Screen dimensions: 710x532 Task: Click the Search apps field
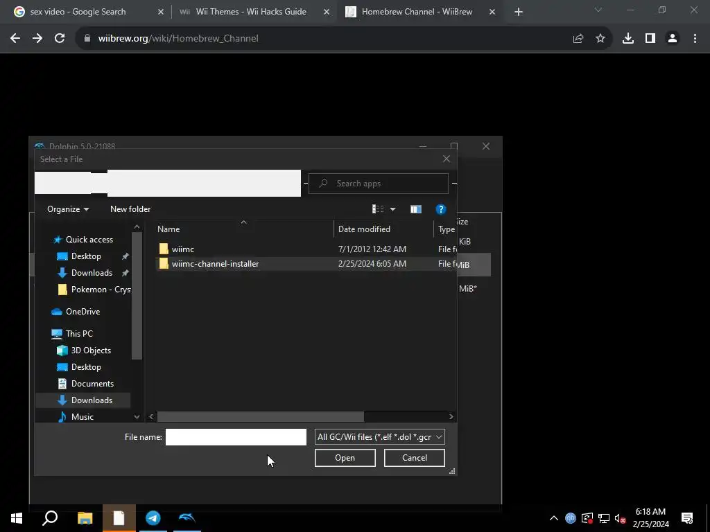click(379, 184)
